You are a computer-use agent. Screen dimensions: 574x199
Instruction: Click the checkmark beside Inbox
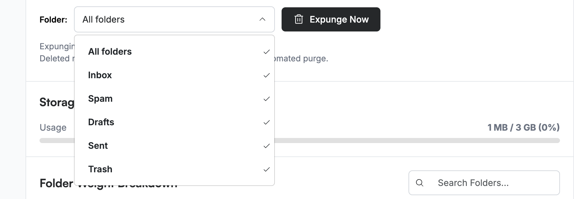pyautogui.click(x=267, y=75)
